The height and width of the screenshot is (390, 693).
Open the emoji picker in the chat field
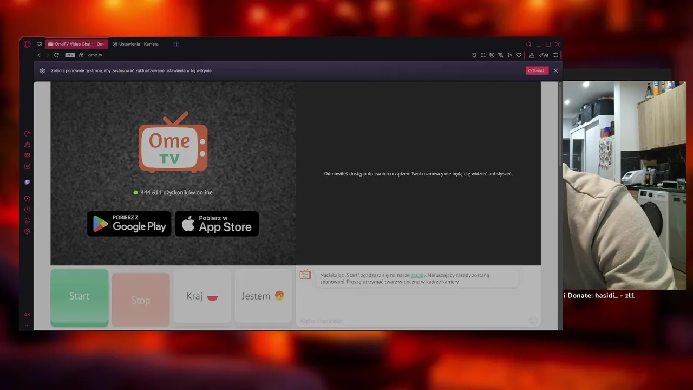[x=533, y=321]
